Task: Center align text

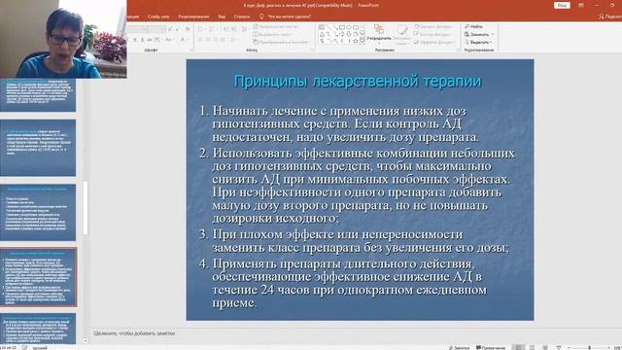Action: click(x=208, y=40)
